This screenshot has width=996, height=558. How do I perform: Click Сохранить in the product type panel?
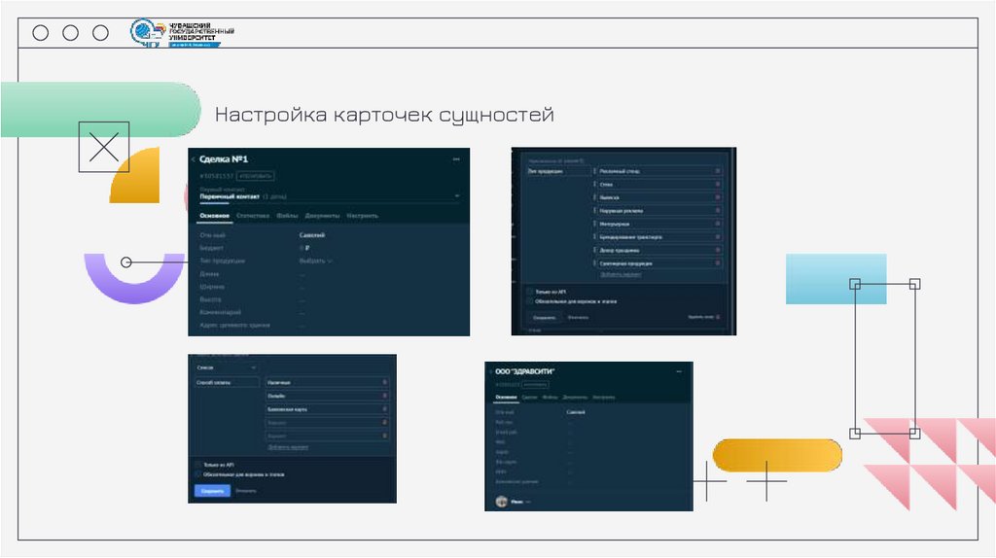[545, 317]
